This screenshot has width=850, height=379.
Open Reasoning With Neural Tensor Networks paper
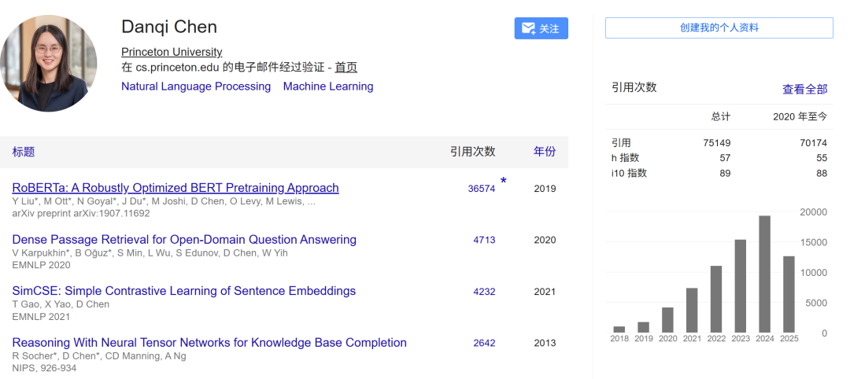click(209, 343)
